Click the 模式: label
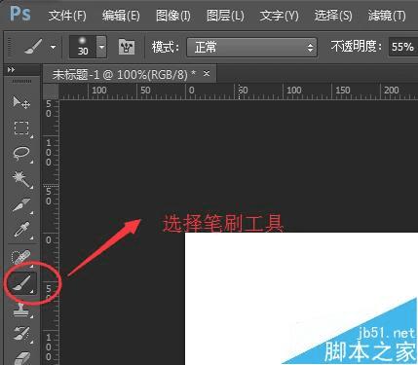418x365 pixels. (166, 48)
